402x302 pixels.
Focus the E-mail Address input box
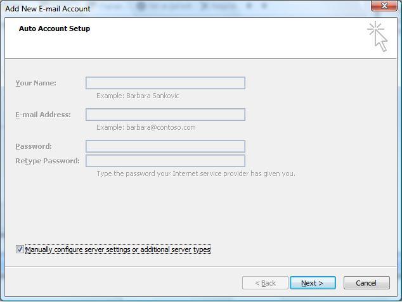coord(165,115)
